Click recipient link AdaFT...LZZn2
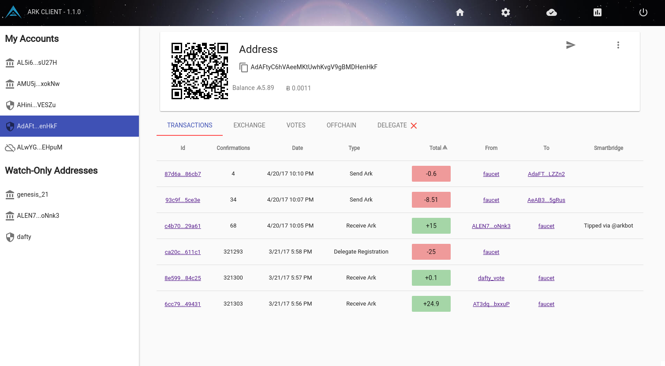Image resolution: width=665 pixels, height=366 pixels. click(x=546, y=174)
